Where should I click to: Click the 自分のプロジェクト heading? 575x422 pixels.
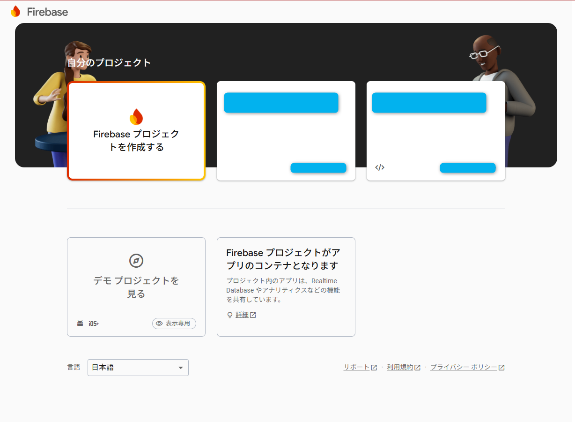109,63
